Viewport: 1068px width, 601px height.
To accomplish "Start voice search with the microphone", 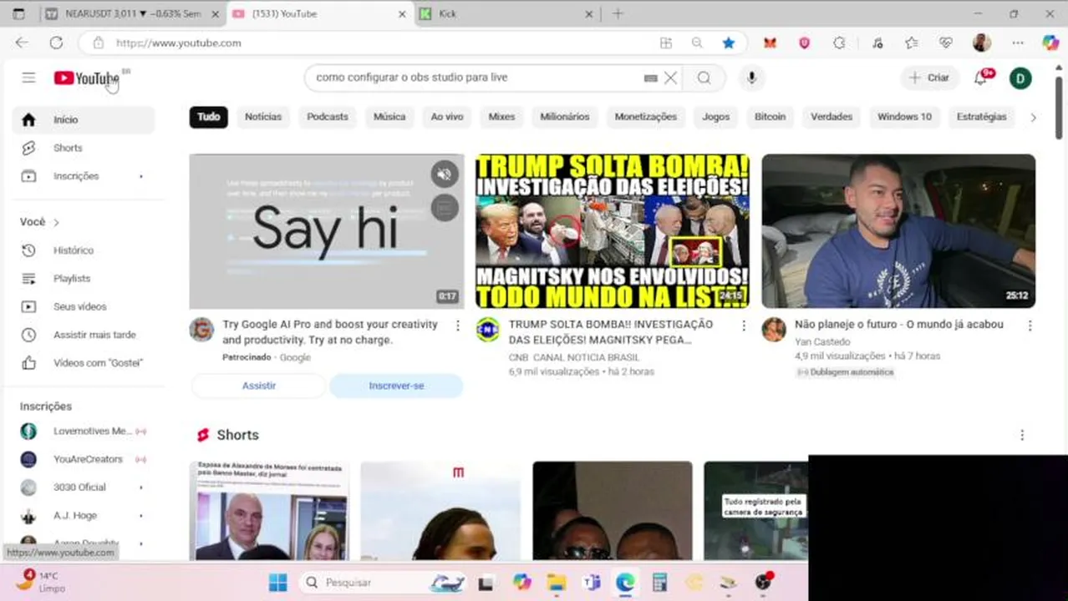I will (x=751, y=78).
